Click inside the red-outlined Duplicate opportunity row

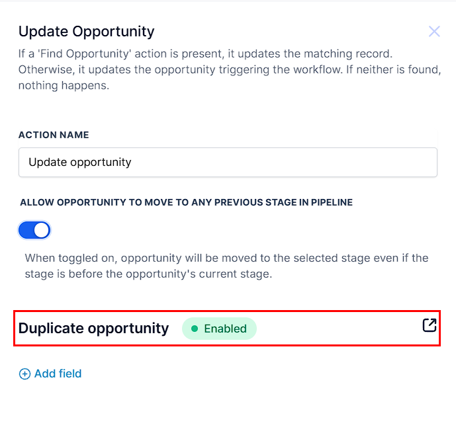pyautogui.click(x=227, y=329)
